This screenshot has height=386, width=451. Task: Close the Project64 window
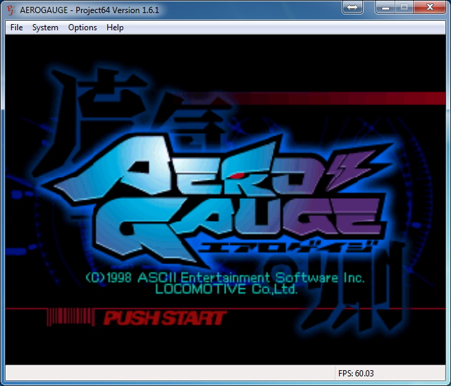[430, 7]
